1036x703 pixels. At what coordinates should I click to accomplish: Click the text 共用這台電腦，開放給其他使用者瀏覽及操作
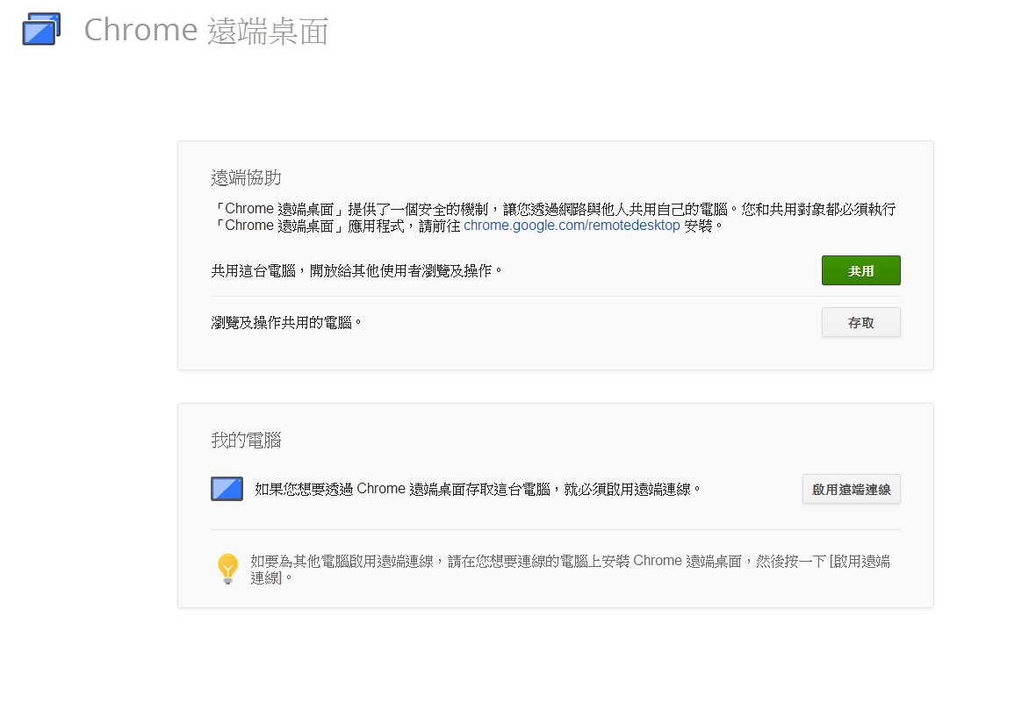pyautogui.click(x=356, y=271)
